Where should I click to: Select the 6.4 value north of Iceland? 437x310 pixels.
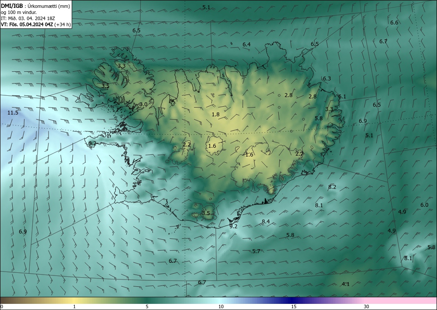tap(246, 44)
